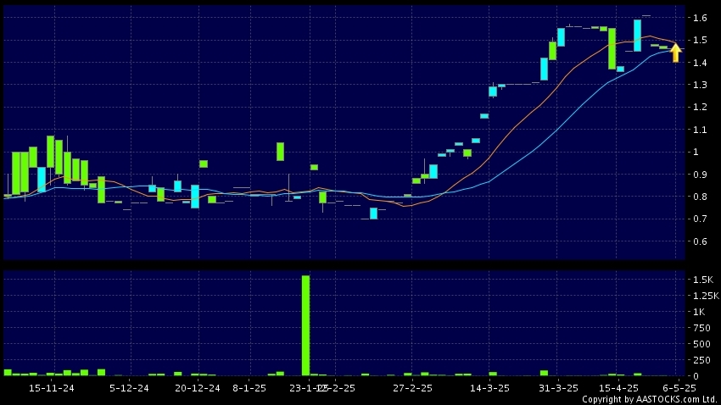The height and width of the screenshot is (405, 721).
Task: Click the 14-3-25 date label
Action: point(489,388)
